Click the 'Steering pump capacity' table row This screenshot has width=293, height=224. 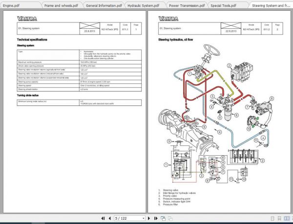pos(79,82)
